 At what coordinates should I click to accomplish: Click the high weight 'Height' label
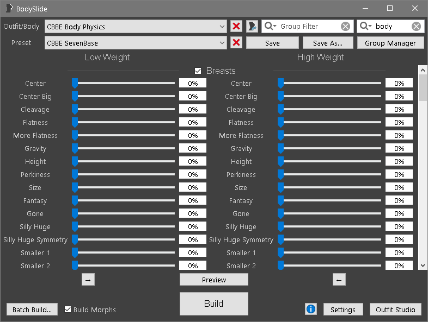[241, 162]
